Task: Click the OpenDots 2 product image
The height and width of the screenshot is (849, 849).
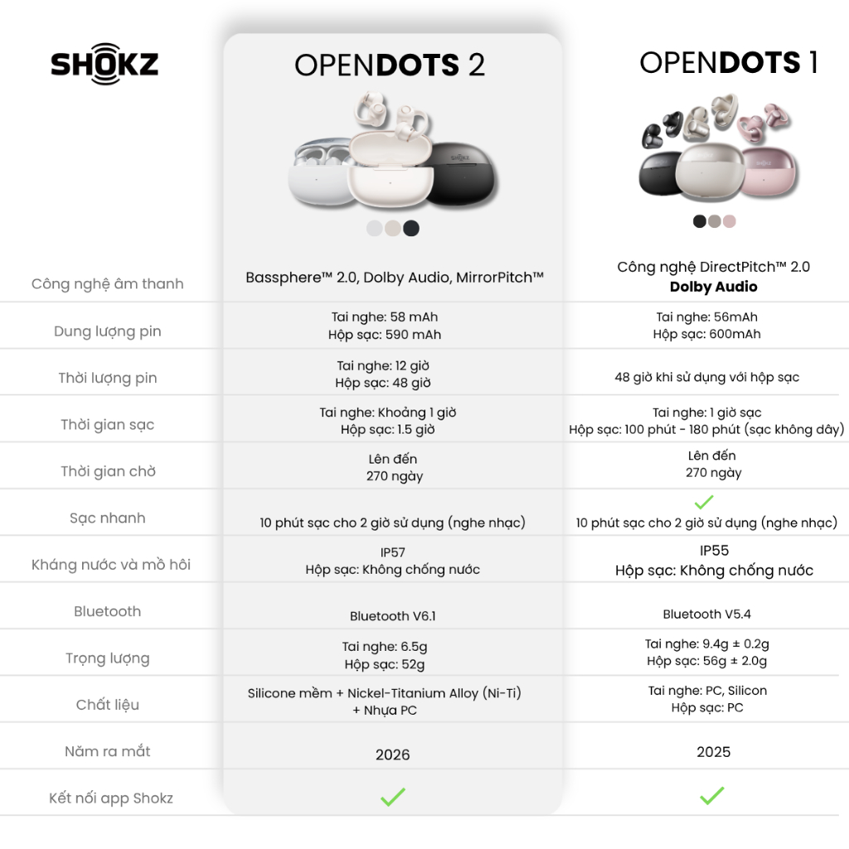Action: pos(392,151)
